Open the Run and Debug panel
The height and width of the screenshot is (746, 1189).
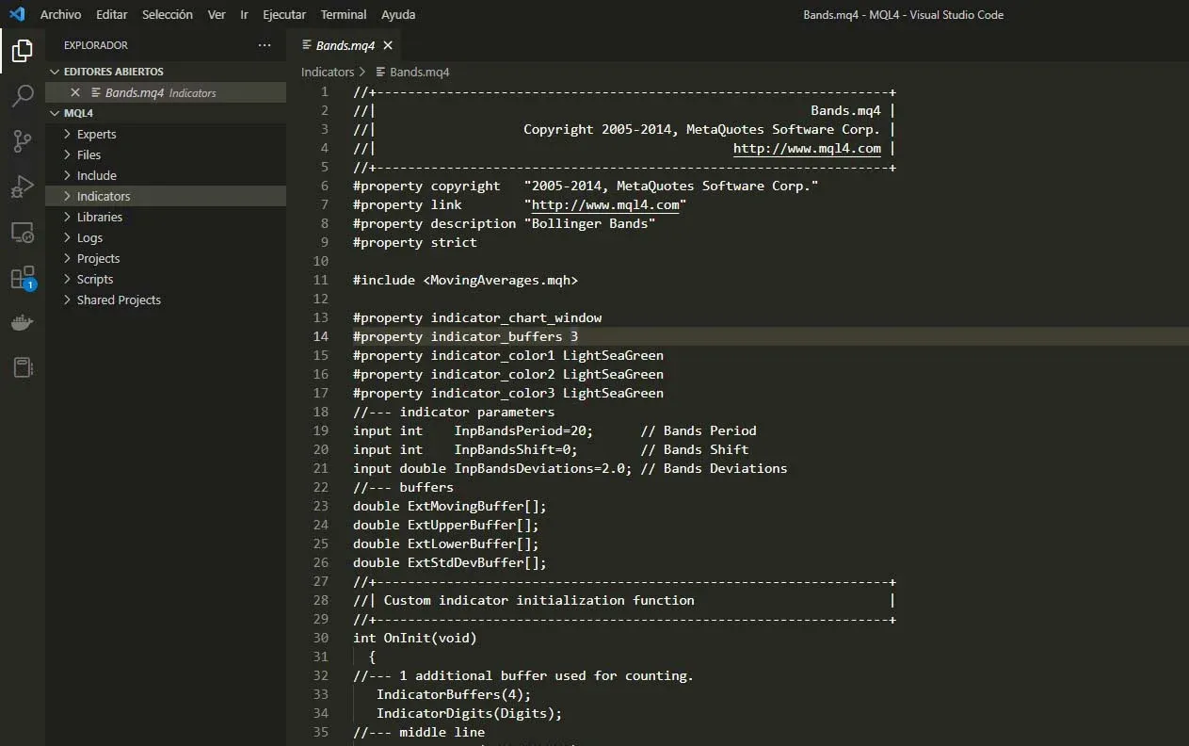click(x=23, y=186)
